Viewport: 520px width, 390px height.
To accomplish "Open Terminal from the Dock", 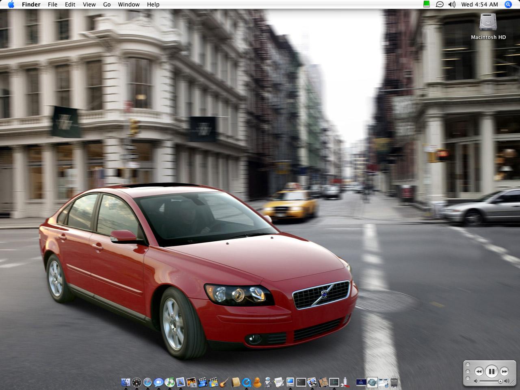I will (301, 382).
